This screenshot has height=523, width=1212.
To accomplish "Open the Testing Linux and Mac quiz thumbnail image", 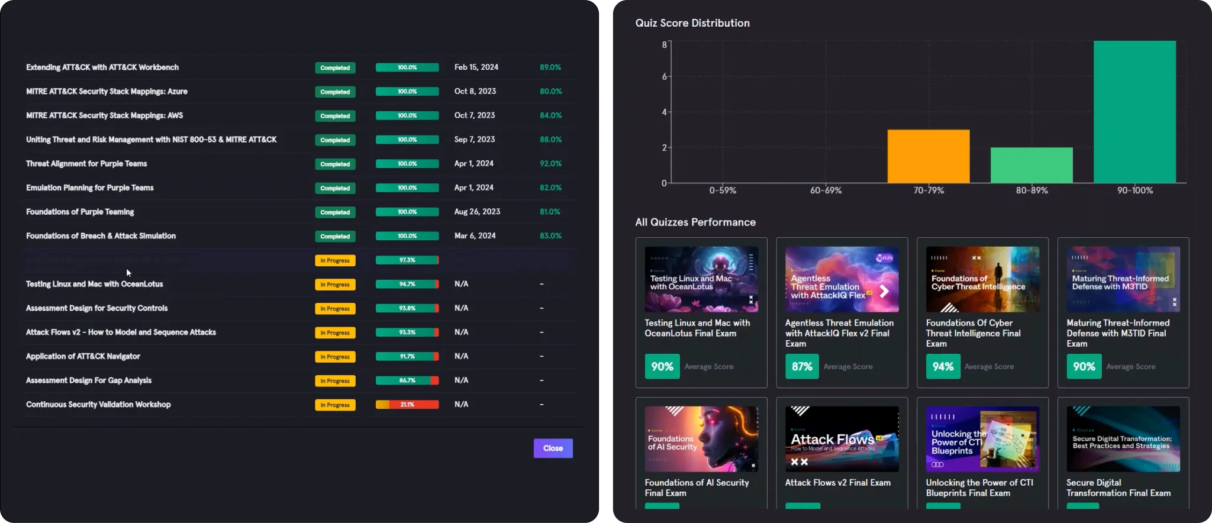I will [701, 279].
